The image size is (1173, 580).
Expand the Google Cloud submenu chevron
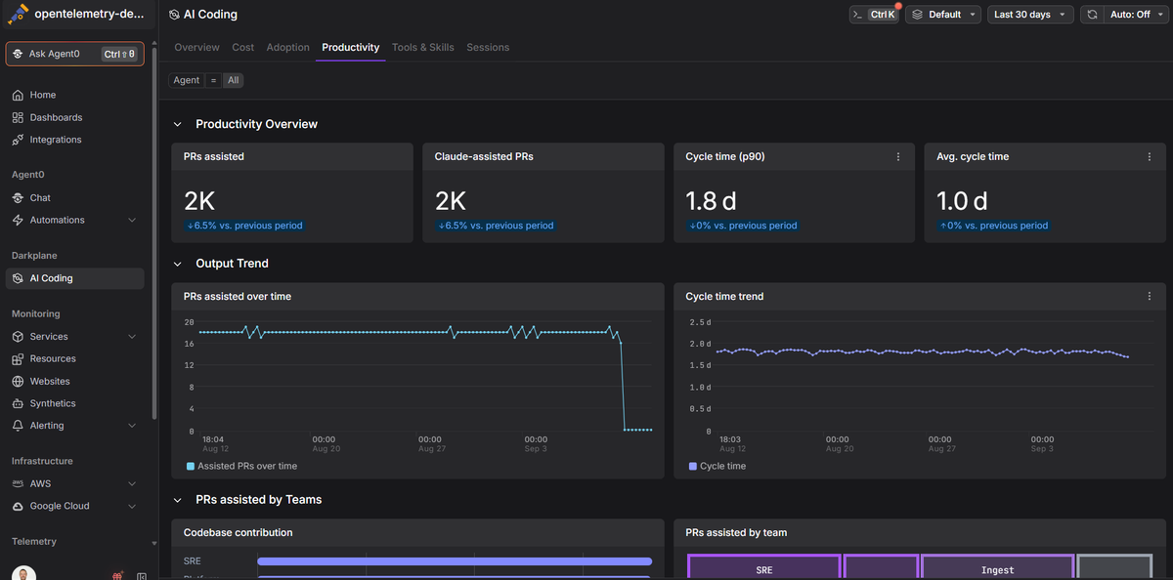tap(132, 506)
